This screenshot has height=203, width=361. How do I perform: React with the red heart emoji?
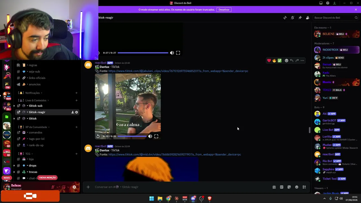[269, 60]
